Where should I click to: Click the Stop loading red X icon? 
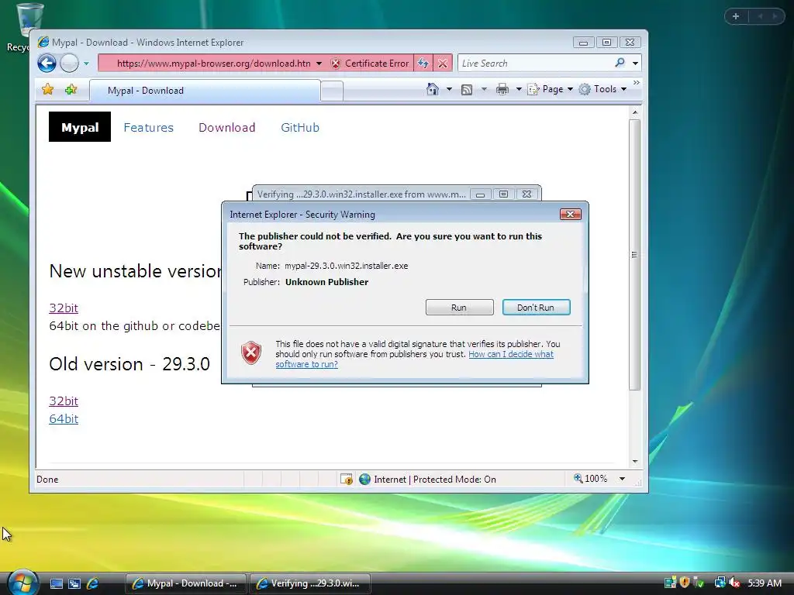click(443, 64)
